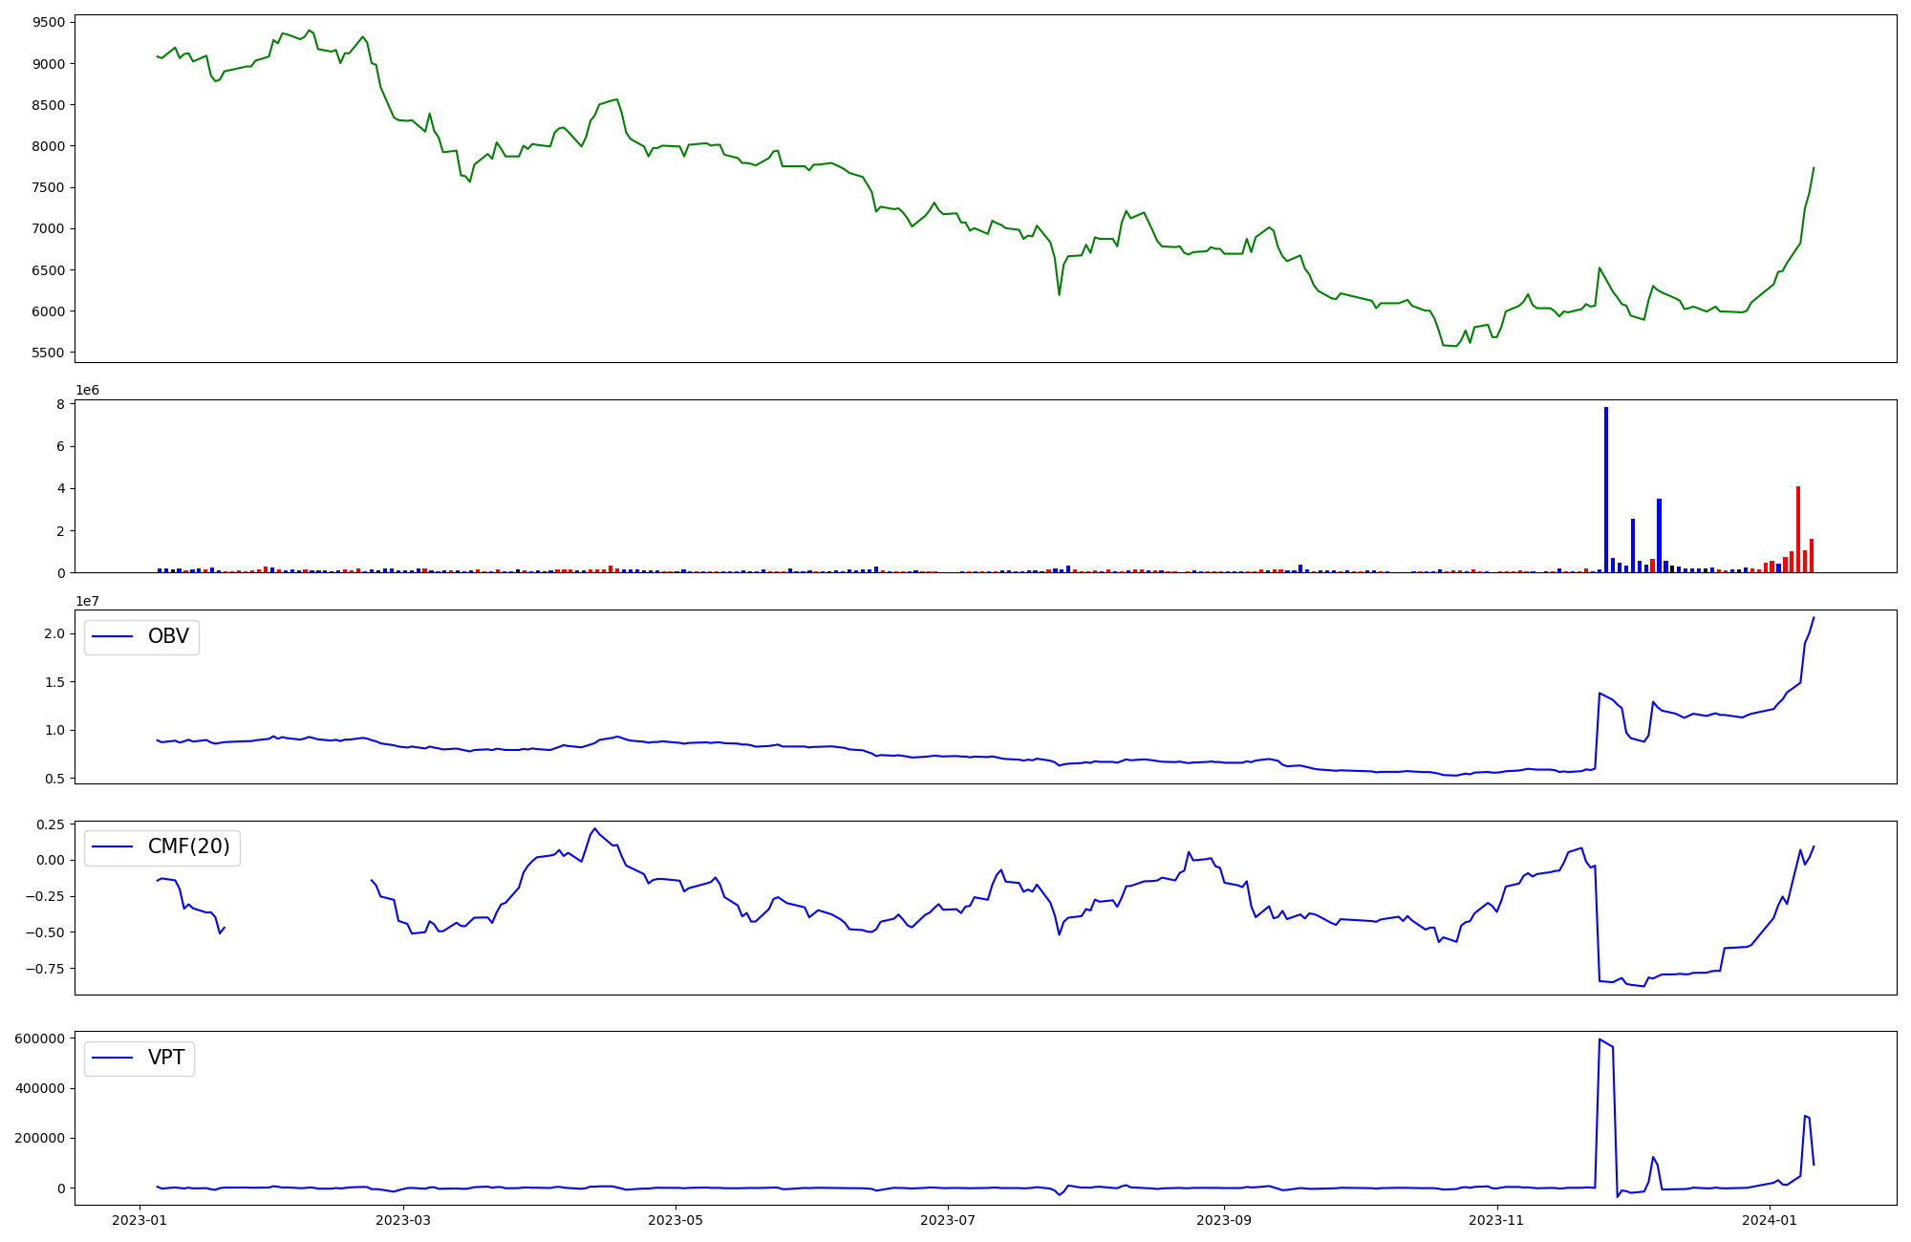This screenshot has width=1911, height=1242.
Task: Click the 9500 tick on price axis
Action: [x=48, y=22]
